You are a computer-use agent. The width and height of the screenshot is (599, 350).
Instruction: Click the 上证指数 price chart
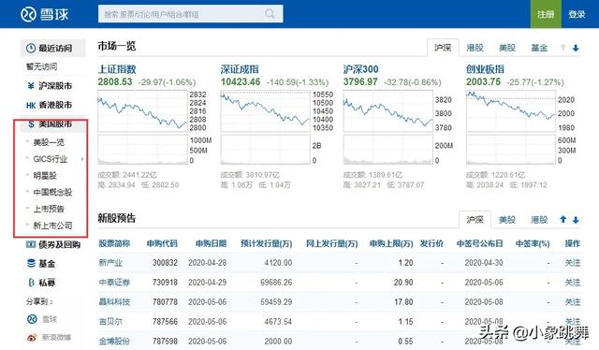pyautogui.click(x=143, y=111)
